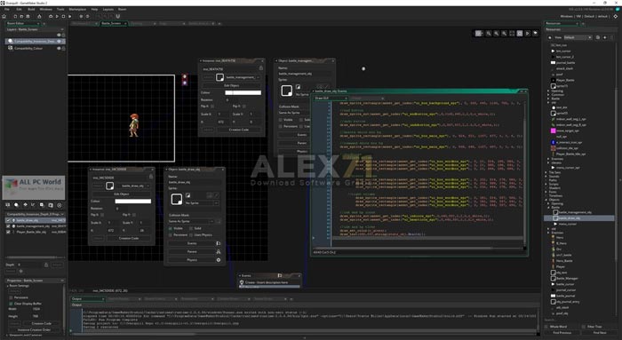622x340 pixels.
Task: Toggle the room grid icon
Action: pos(479,34)
